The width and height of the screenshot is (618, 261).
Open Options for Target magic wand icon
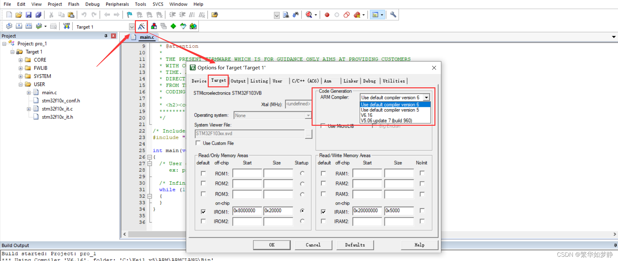coord(141,26)
